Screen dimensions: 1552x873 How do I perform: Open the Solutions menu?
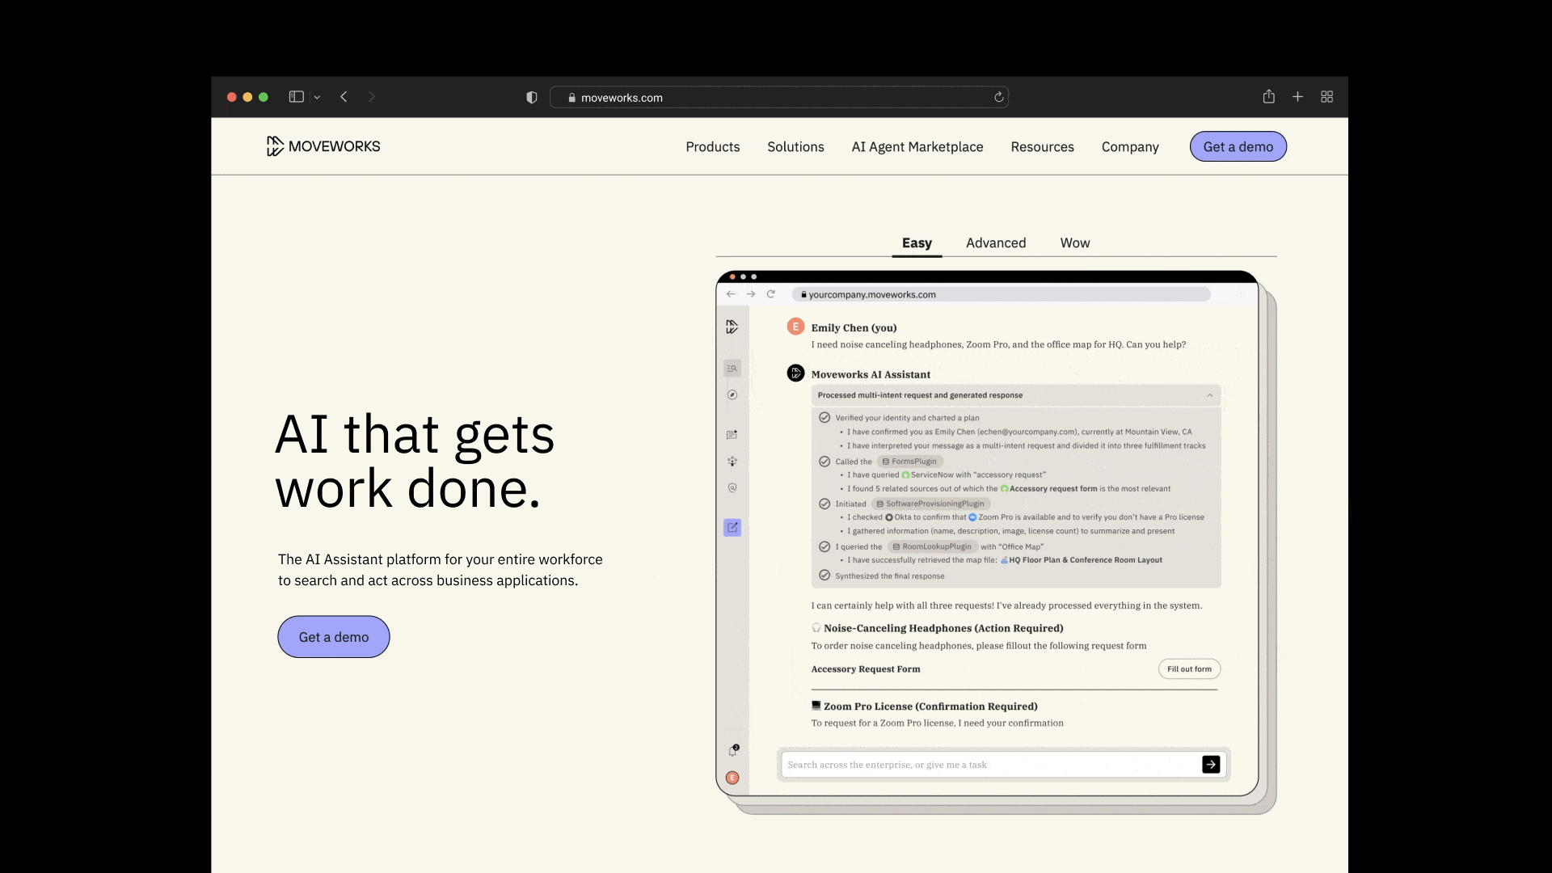click(795, 147)
